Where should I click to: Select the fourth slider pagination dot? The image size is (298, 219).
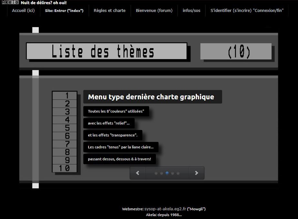[172, 173]
